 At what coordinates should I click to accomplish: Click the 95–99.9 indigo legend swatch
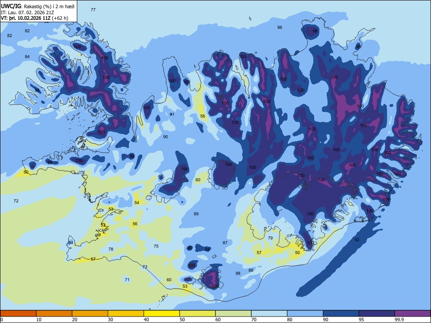tap(377, 314)
